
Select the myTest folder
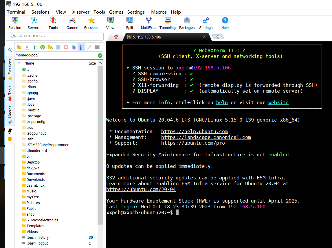30,197
